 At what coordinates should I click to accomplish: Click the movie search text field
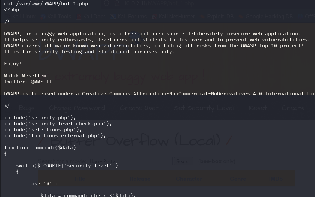130,161
